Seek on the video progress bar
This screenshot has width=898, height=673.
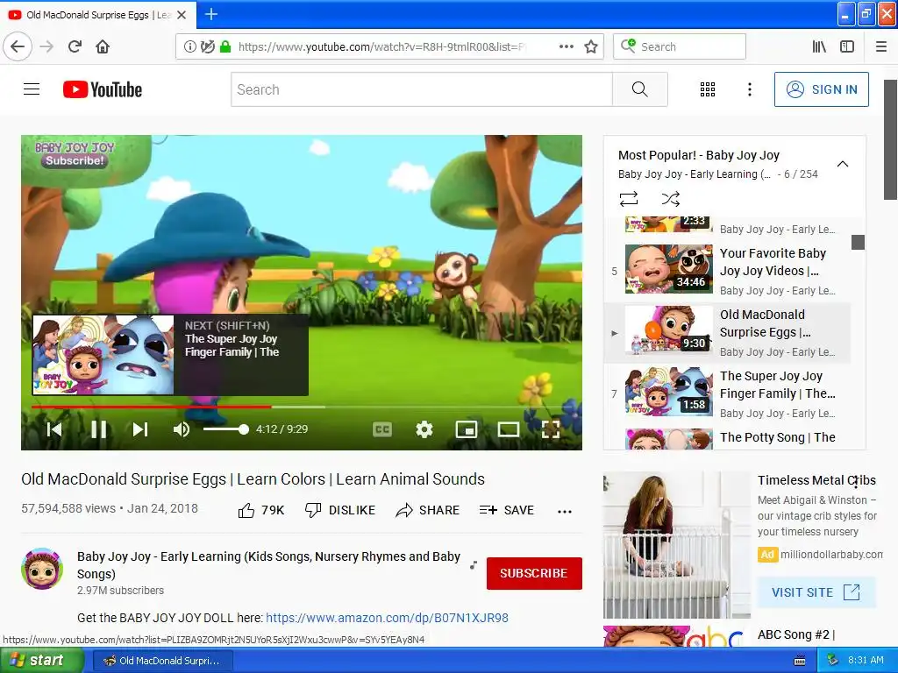302,407
